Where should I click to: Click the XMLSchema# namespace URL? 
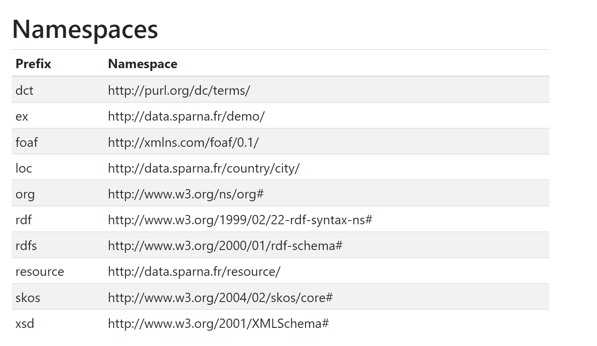pyautogui.click(x=218, y=324)
